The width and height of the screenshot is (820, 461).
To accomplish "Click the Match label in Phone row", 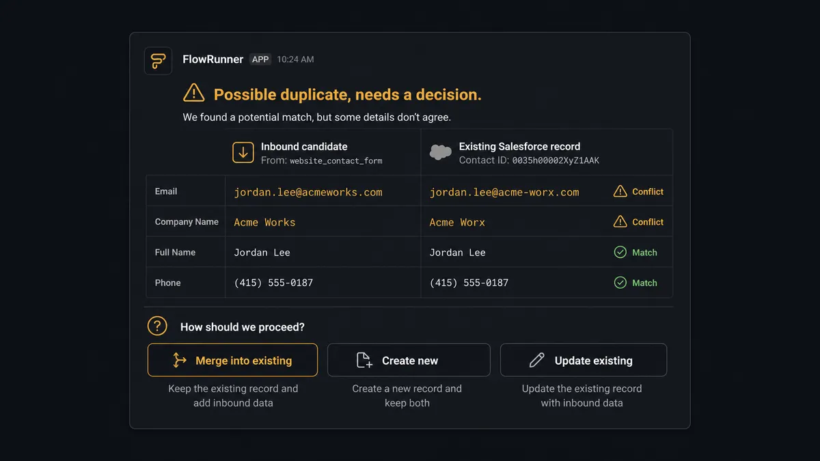I will [644, 282].
